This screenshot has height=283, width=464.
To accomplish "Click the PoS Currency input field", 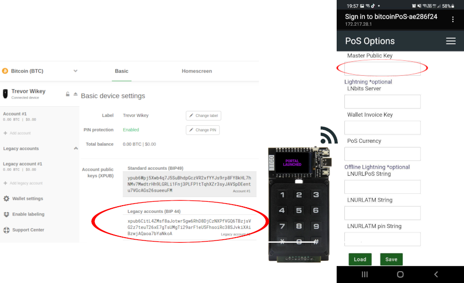I will (x=383, y=154).
